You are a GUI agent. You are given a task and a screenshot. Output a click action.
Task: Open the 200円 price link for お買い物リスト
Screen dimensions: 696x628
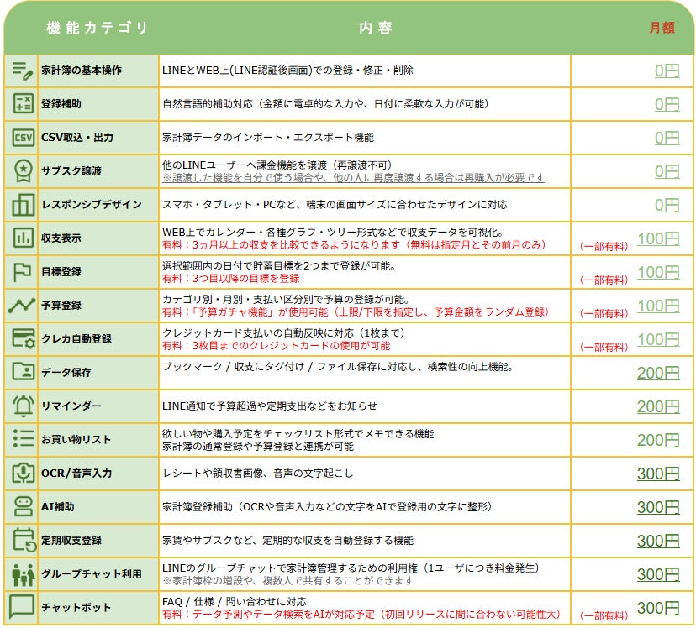tap(657, 441)
